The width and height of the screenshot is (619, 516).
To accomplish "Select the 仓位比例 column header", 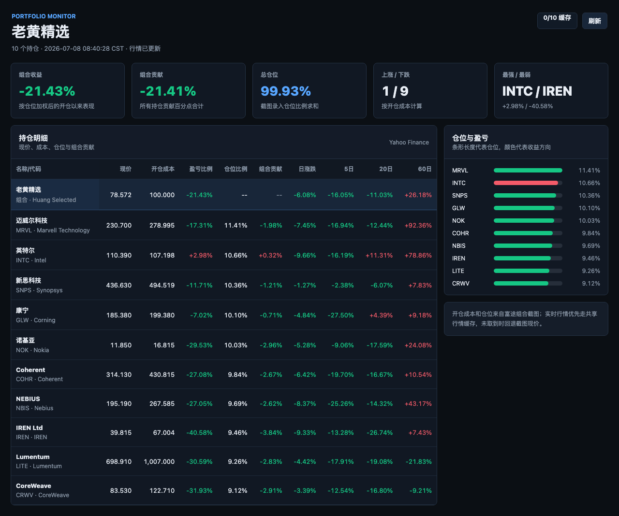I will tap(236, 169).
